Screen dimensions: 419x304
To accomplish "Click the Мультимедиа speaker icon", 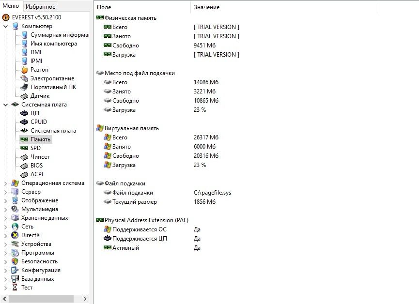I will [15, 209].
